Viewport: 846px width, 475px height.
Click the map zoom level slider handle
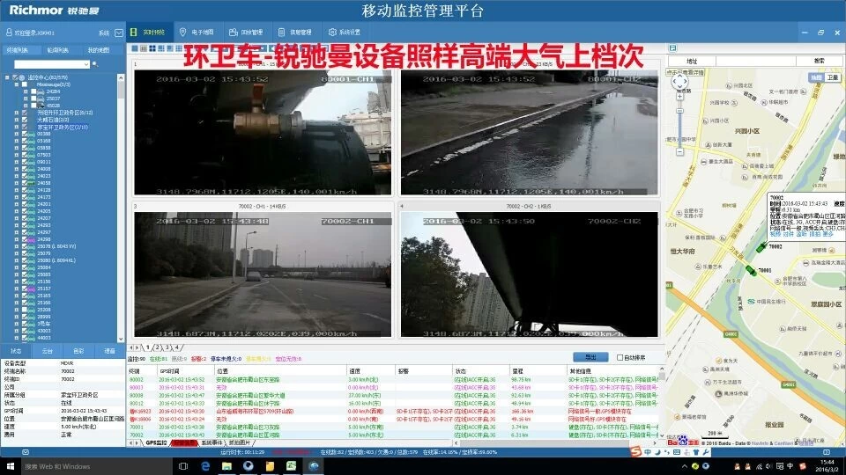tap(679, 111)
